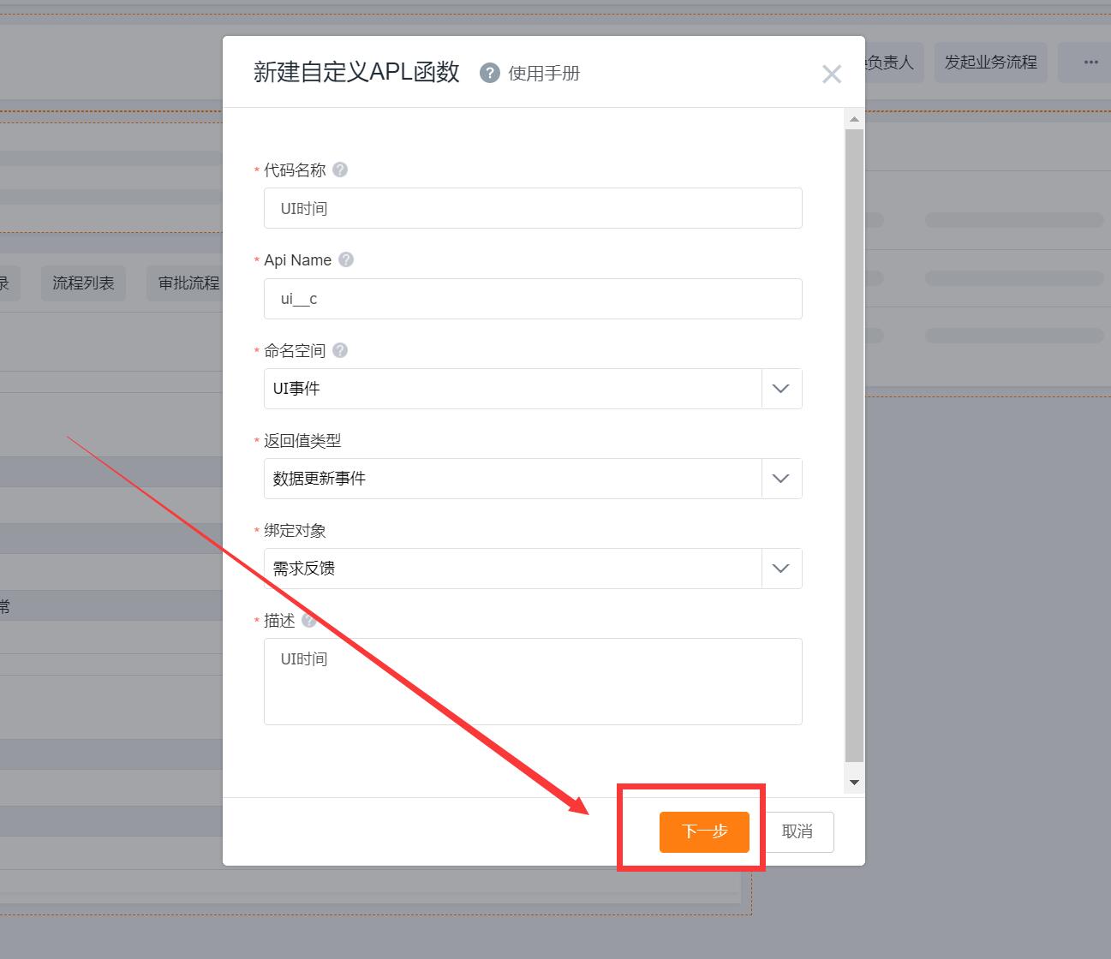The width and height of the screenshot is (1111, 959).
Task: Click dialog scrollbar up arrow
Action: click(854, 119)
